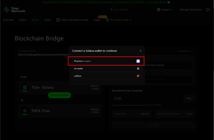Click the Estimated Processing Time value
The width and height of the screenshot is (214, 140).
click(189, 114)
